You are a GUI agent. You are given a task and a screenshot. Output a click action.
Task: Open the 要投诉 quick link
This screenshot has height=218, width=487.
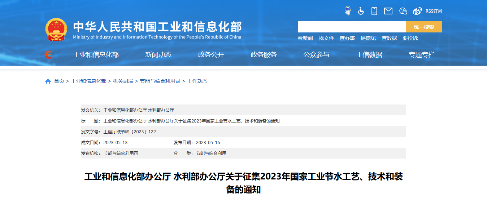tap(410, 38)
